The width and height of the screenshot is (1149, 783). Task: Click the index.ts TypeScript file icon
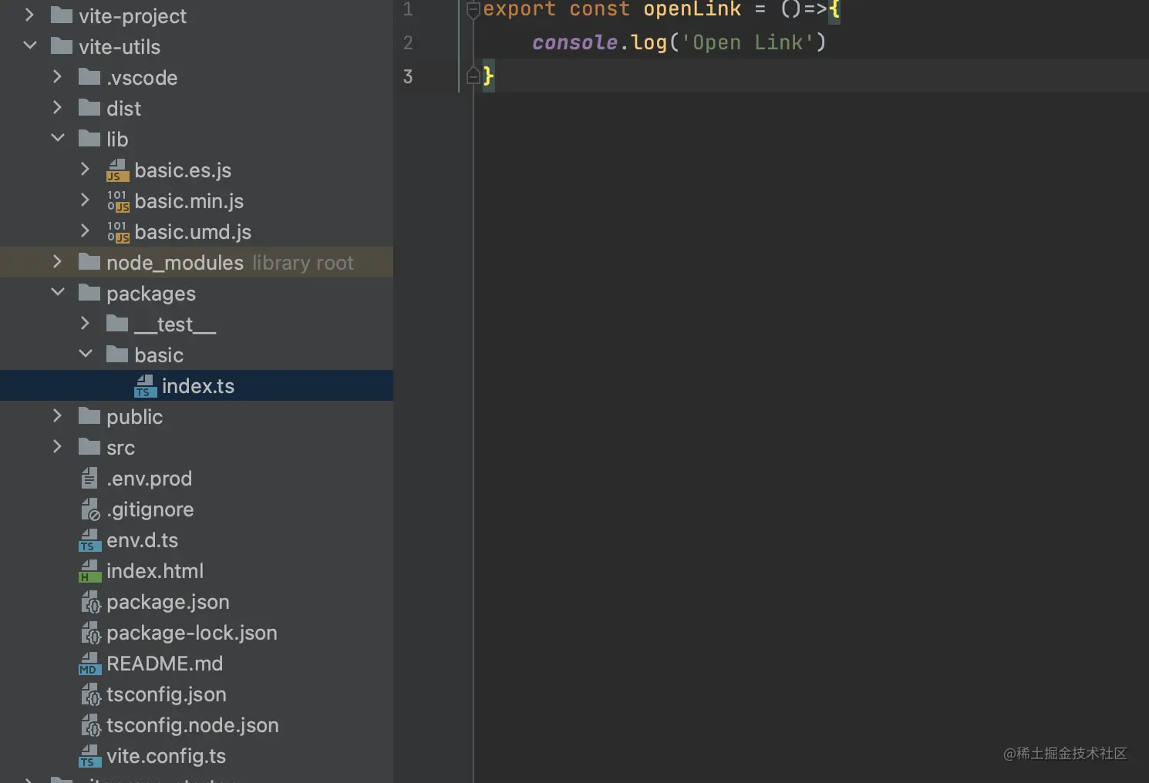145,386
